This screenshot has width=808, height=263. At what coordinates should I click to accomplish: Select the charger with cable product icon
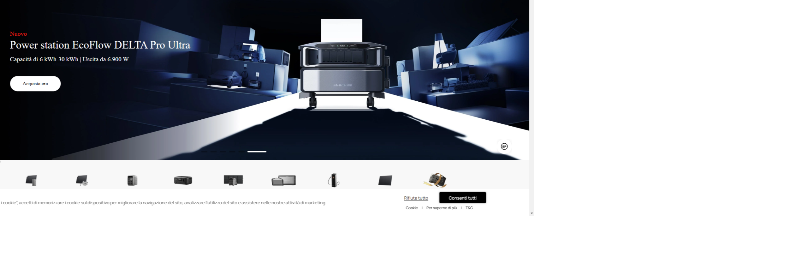tap(334, 180)
